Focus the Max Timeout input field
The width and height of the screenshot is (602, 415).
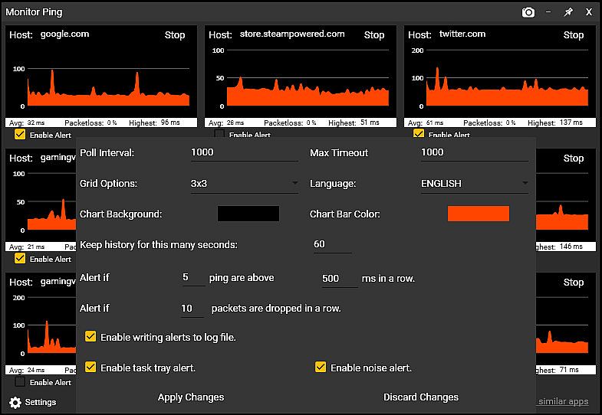click(x=474, y=152)
